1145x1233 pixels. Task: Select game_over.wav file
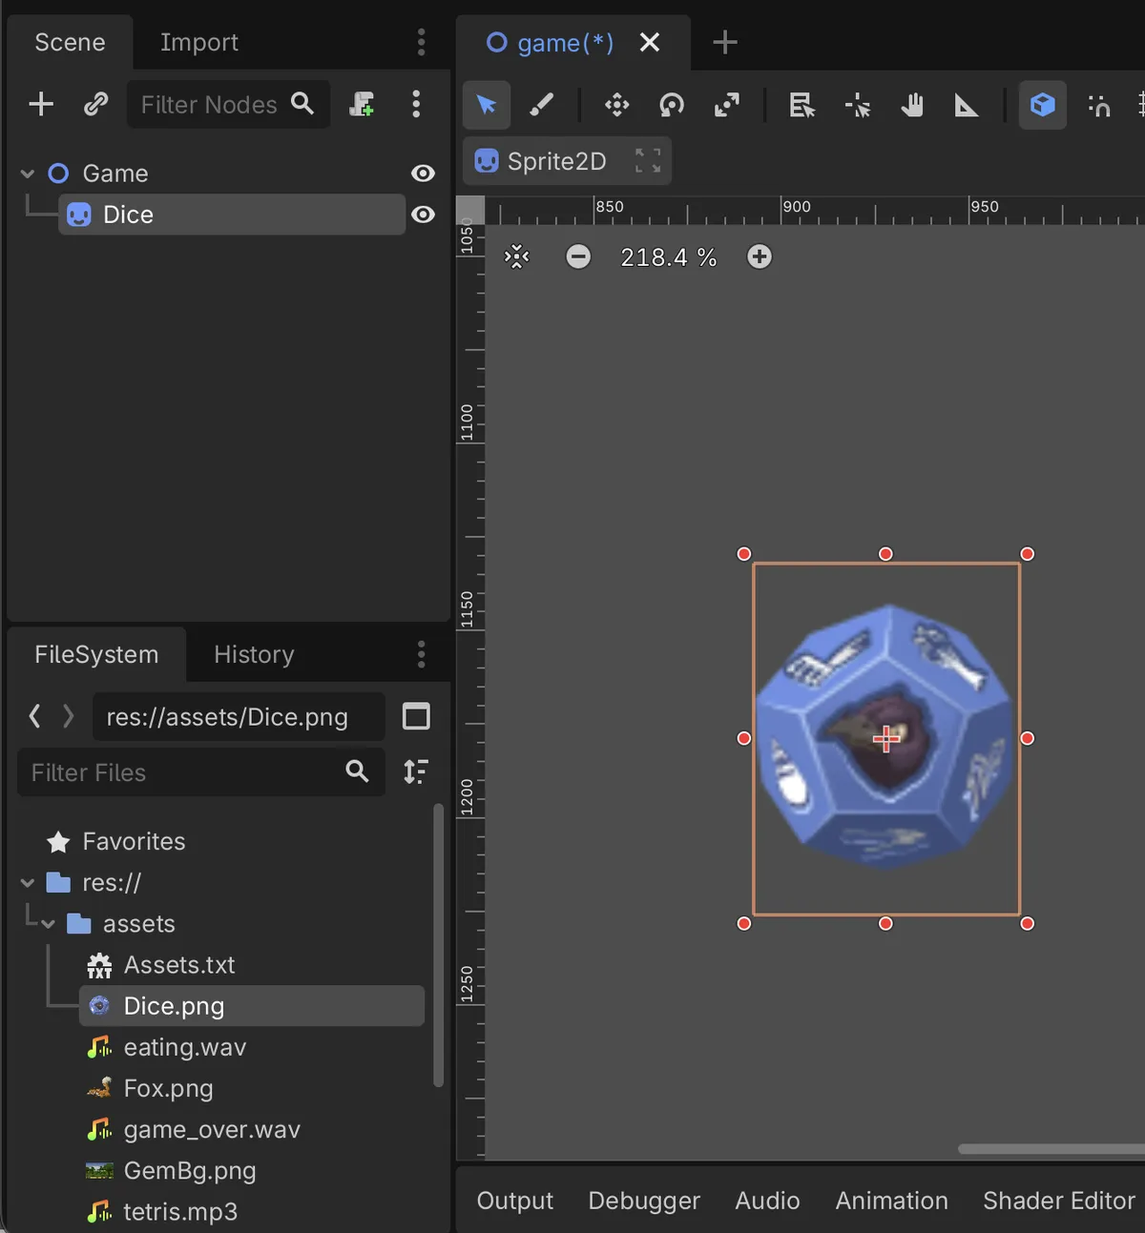(194, 1129)
